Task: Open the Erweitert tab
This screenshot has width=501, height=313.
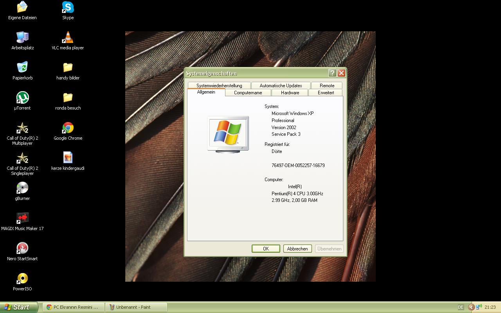Action: pyautogui.click(x=326, y=93)
